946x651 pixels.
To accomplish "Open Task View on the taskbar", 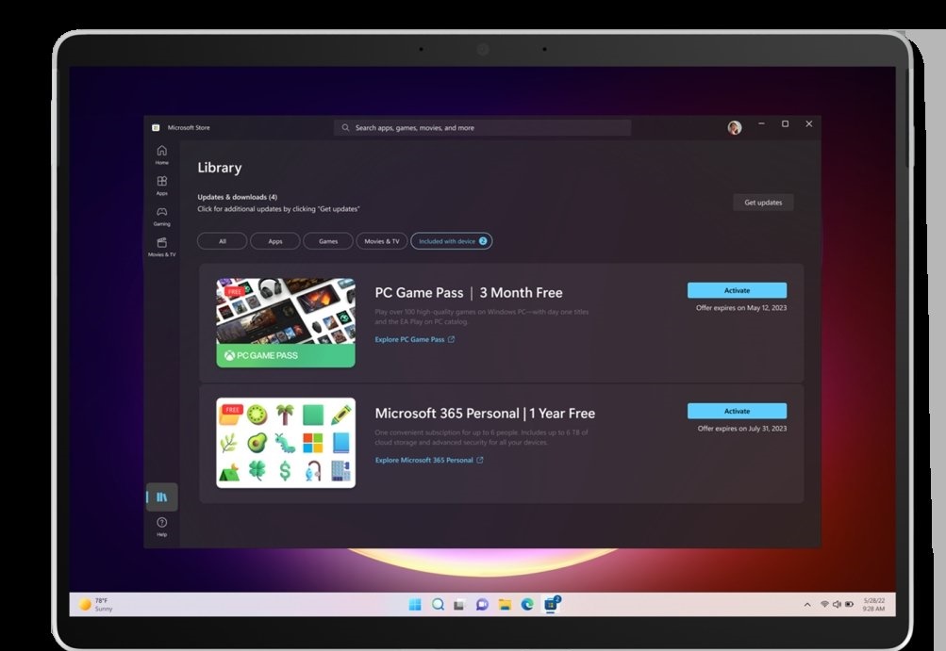I will click(459, 605).
